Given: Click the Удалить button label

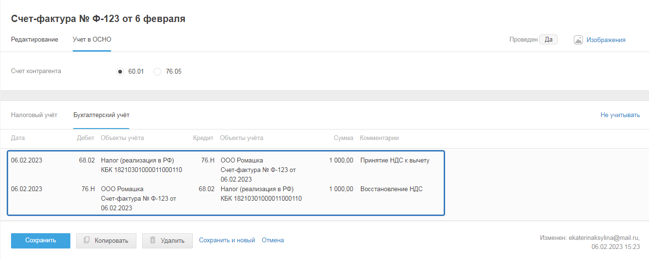Looking at the screenshot, I should click(172, 241).
